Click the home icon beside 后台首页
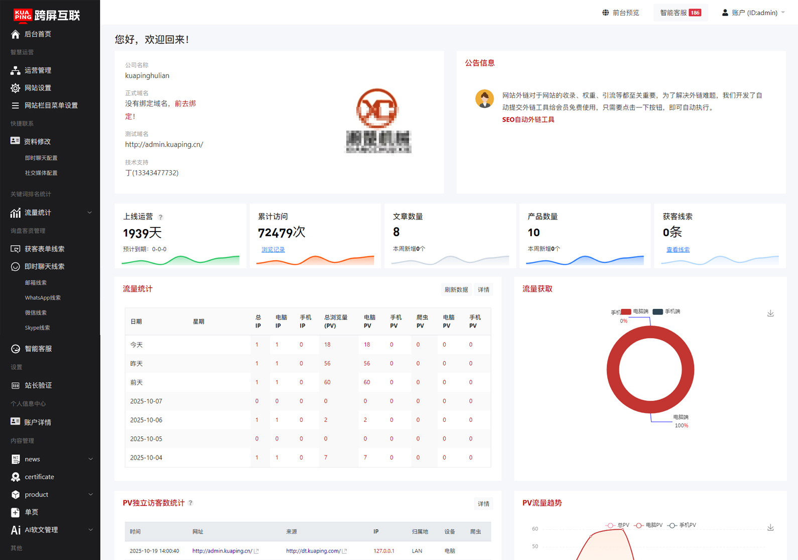This screenshot has height=560, width=798. [15, 34]
